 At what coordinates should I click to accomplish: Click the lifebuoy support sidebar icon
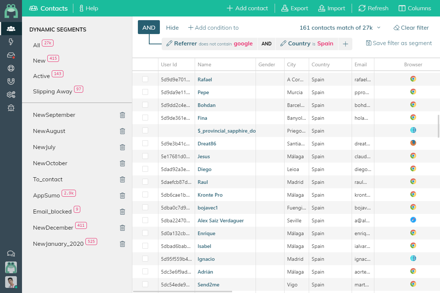point(11,68)
